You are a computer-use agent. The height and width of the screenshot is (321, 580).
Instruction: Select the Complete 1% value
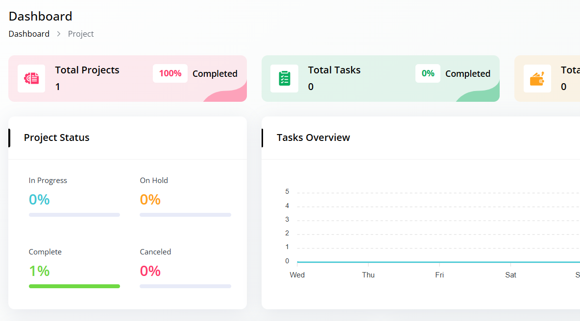pyautogui.click(x=39, y=271)
